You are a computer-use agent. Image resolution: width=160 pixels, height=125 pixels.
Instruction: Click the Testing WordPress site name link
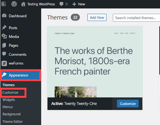[x=41, y=4]
